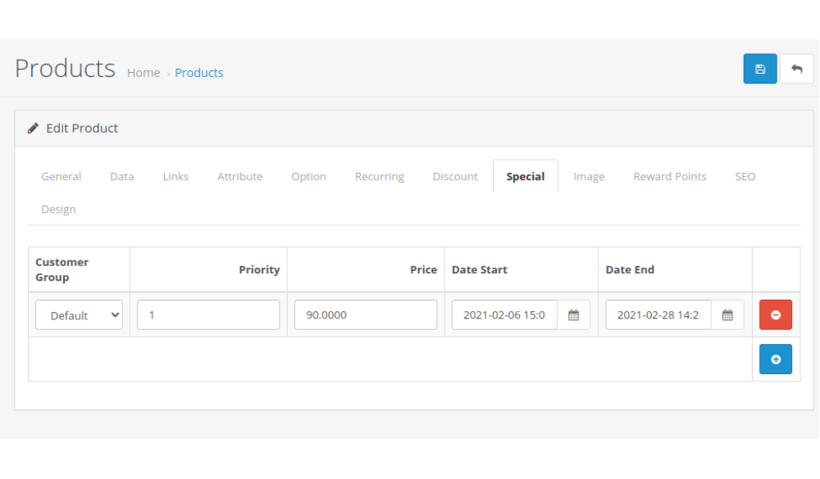Open the Option tab
820x479 pixels.
coord(308,177)
